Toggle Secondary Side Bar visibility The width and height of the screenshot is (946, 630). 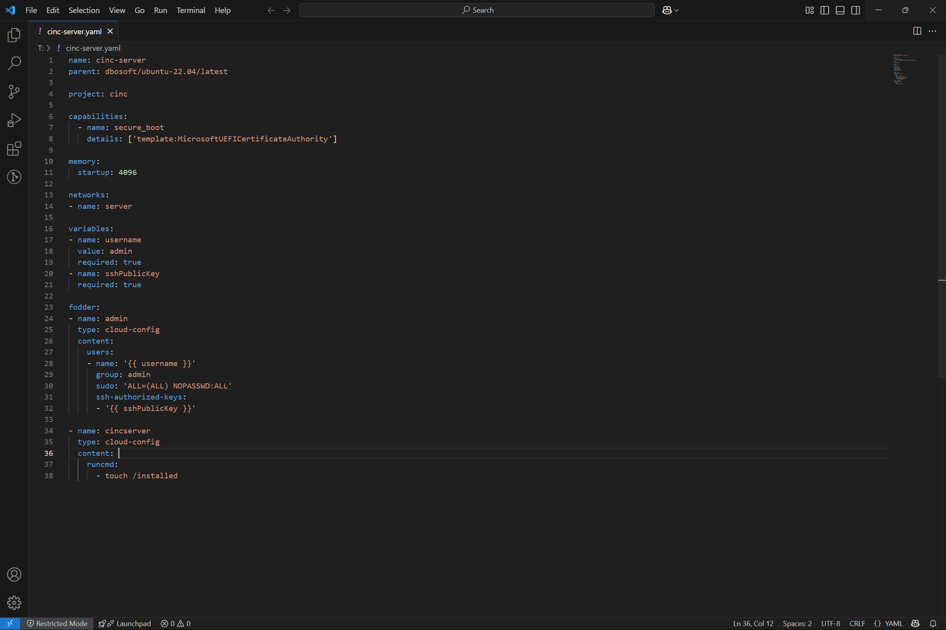pyautogui.click(x=855, y=10)
